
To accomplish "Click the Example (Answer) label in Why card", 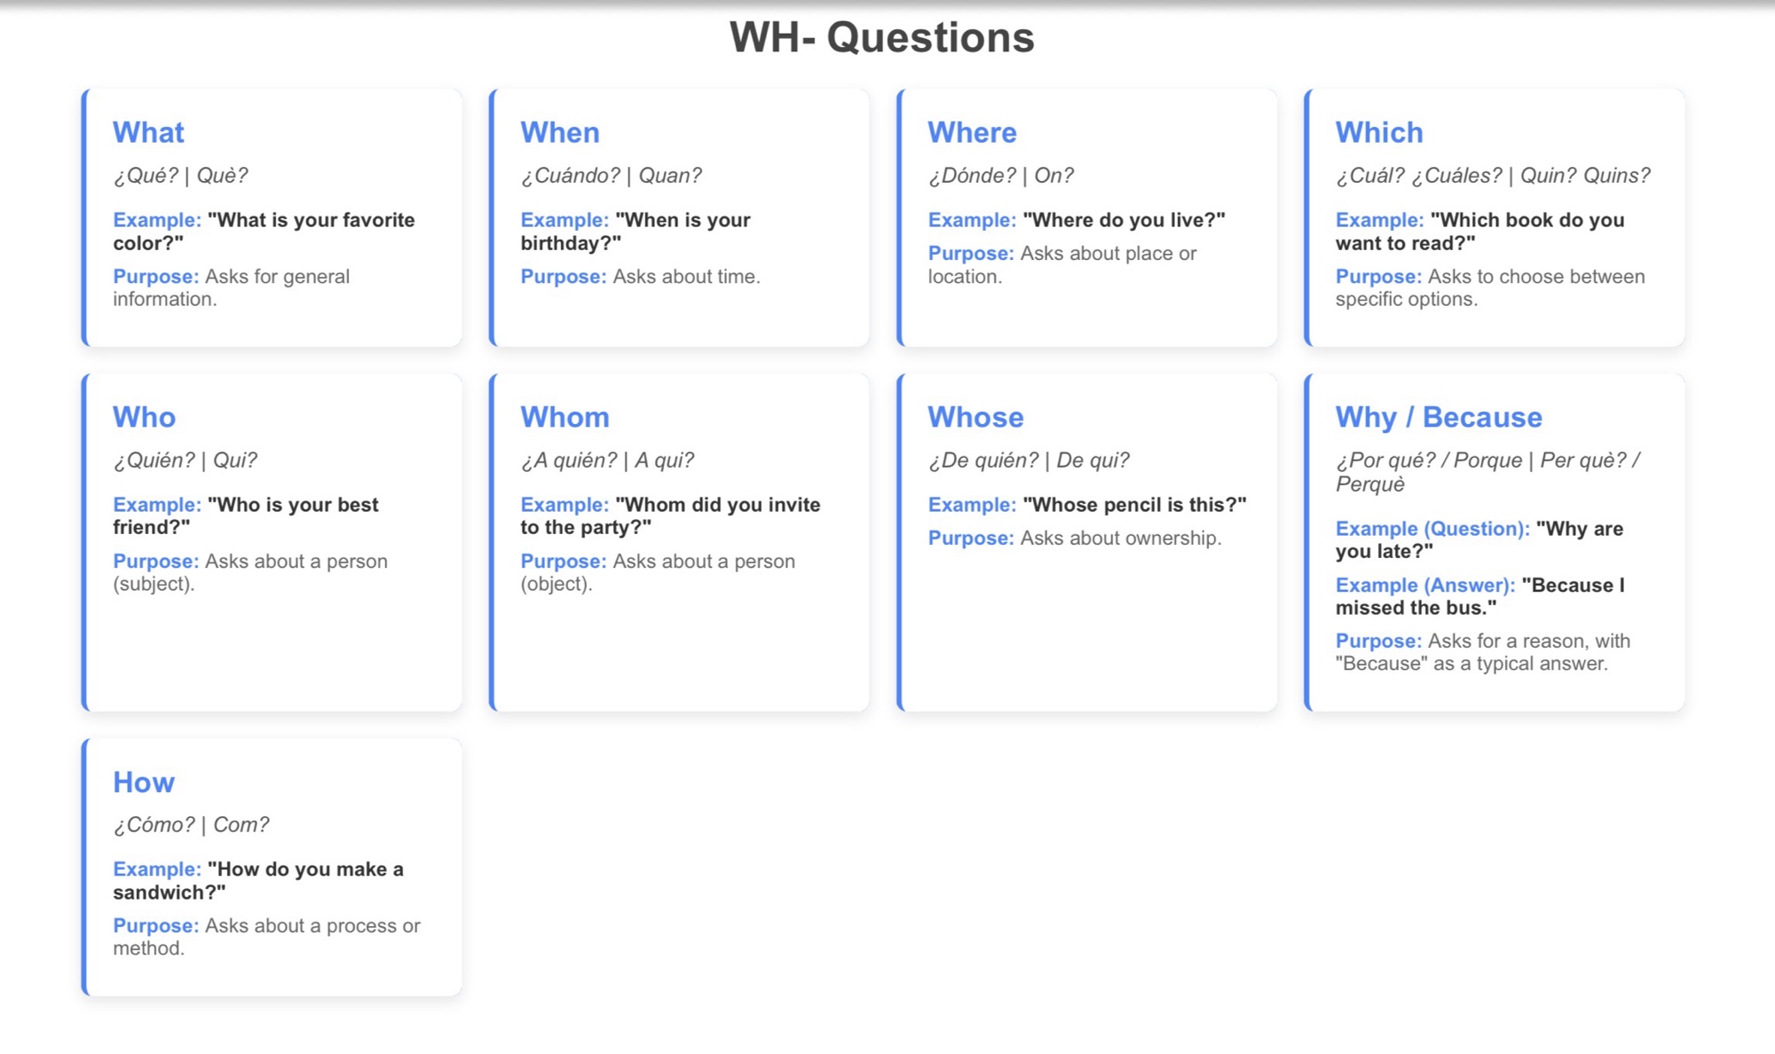I will pyautogui.click(x=1425, y=586).
